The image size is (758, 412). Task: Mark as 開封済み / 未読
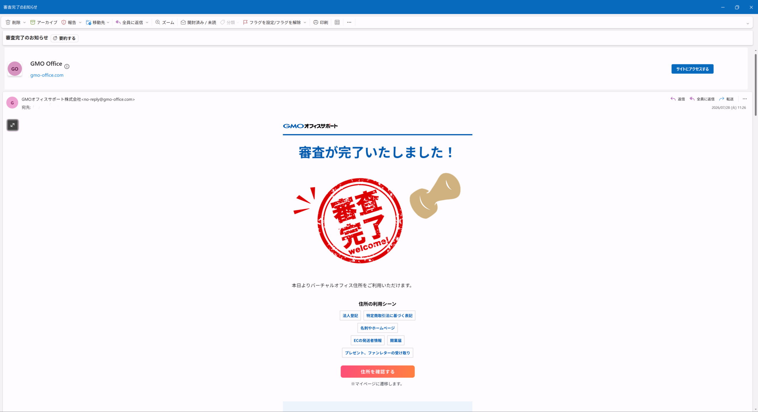point(198,22)
